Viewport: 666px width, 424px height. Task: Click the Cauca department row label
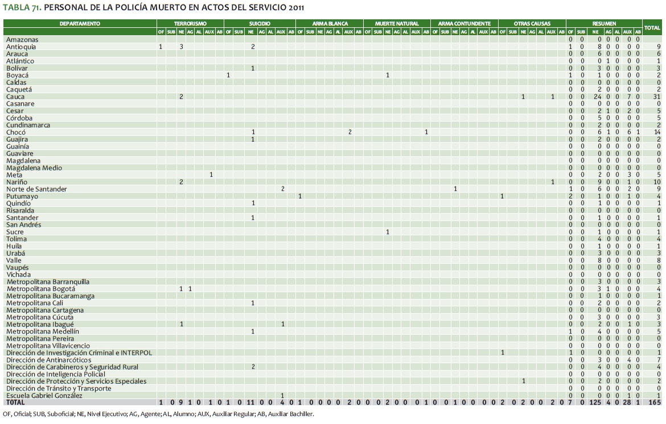coord(15,97)
